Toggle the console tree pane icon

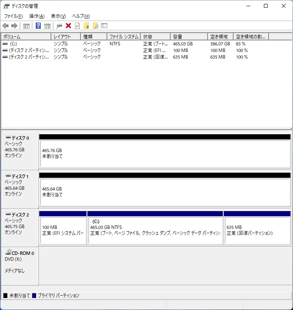coord(26,26)
